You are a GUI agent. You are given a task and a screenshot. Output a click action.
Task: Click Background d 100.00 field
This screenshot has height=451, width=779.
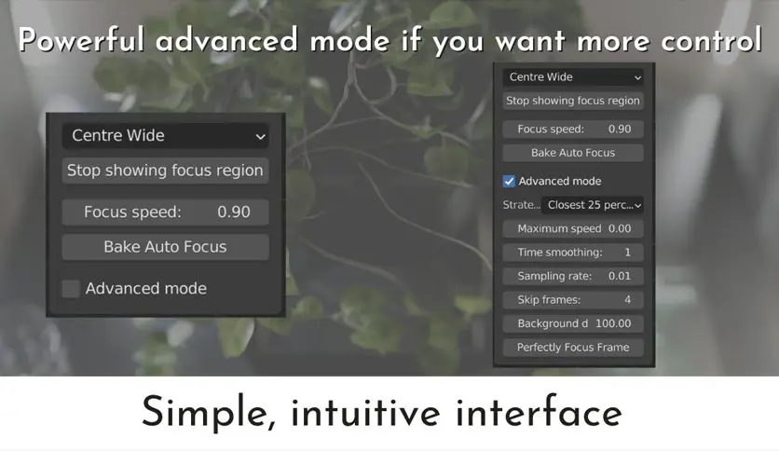573,324
